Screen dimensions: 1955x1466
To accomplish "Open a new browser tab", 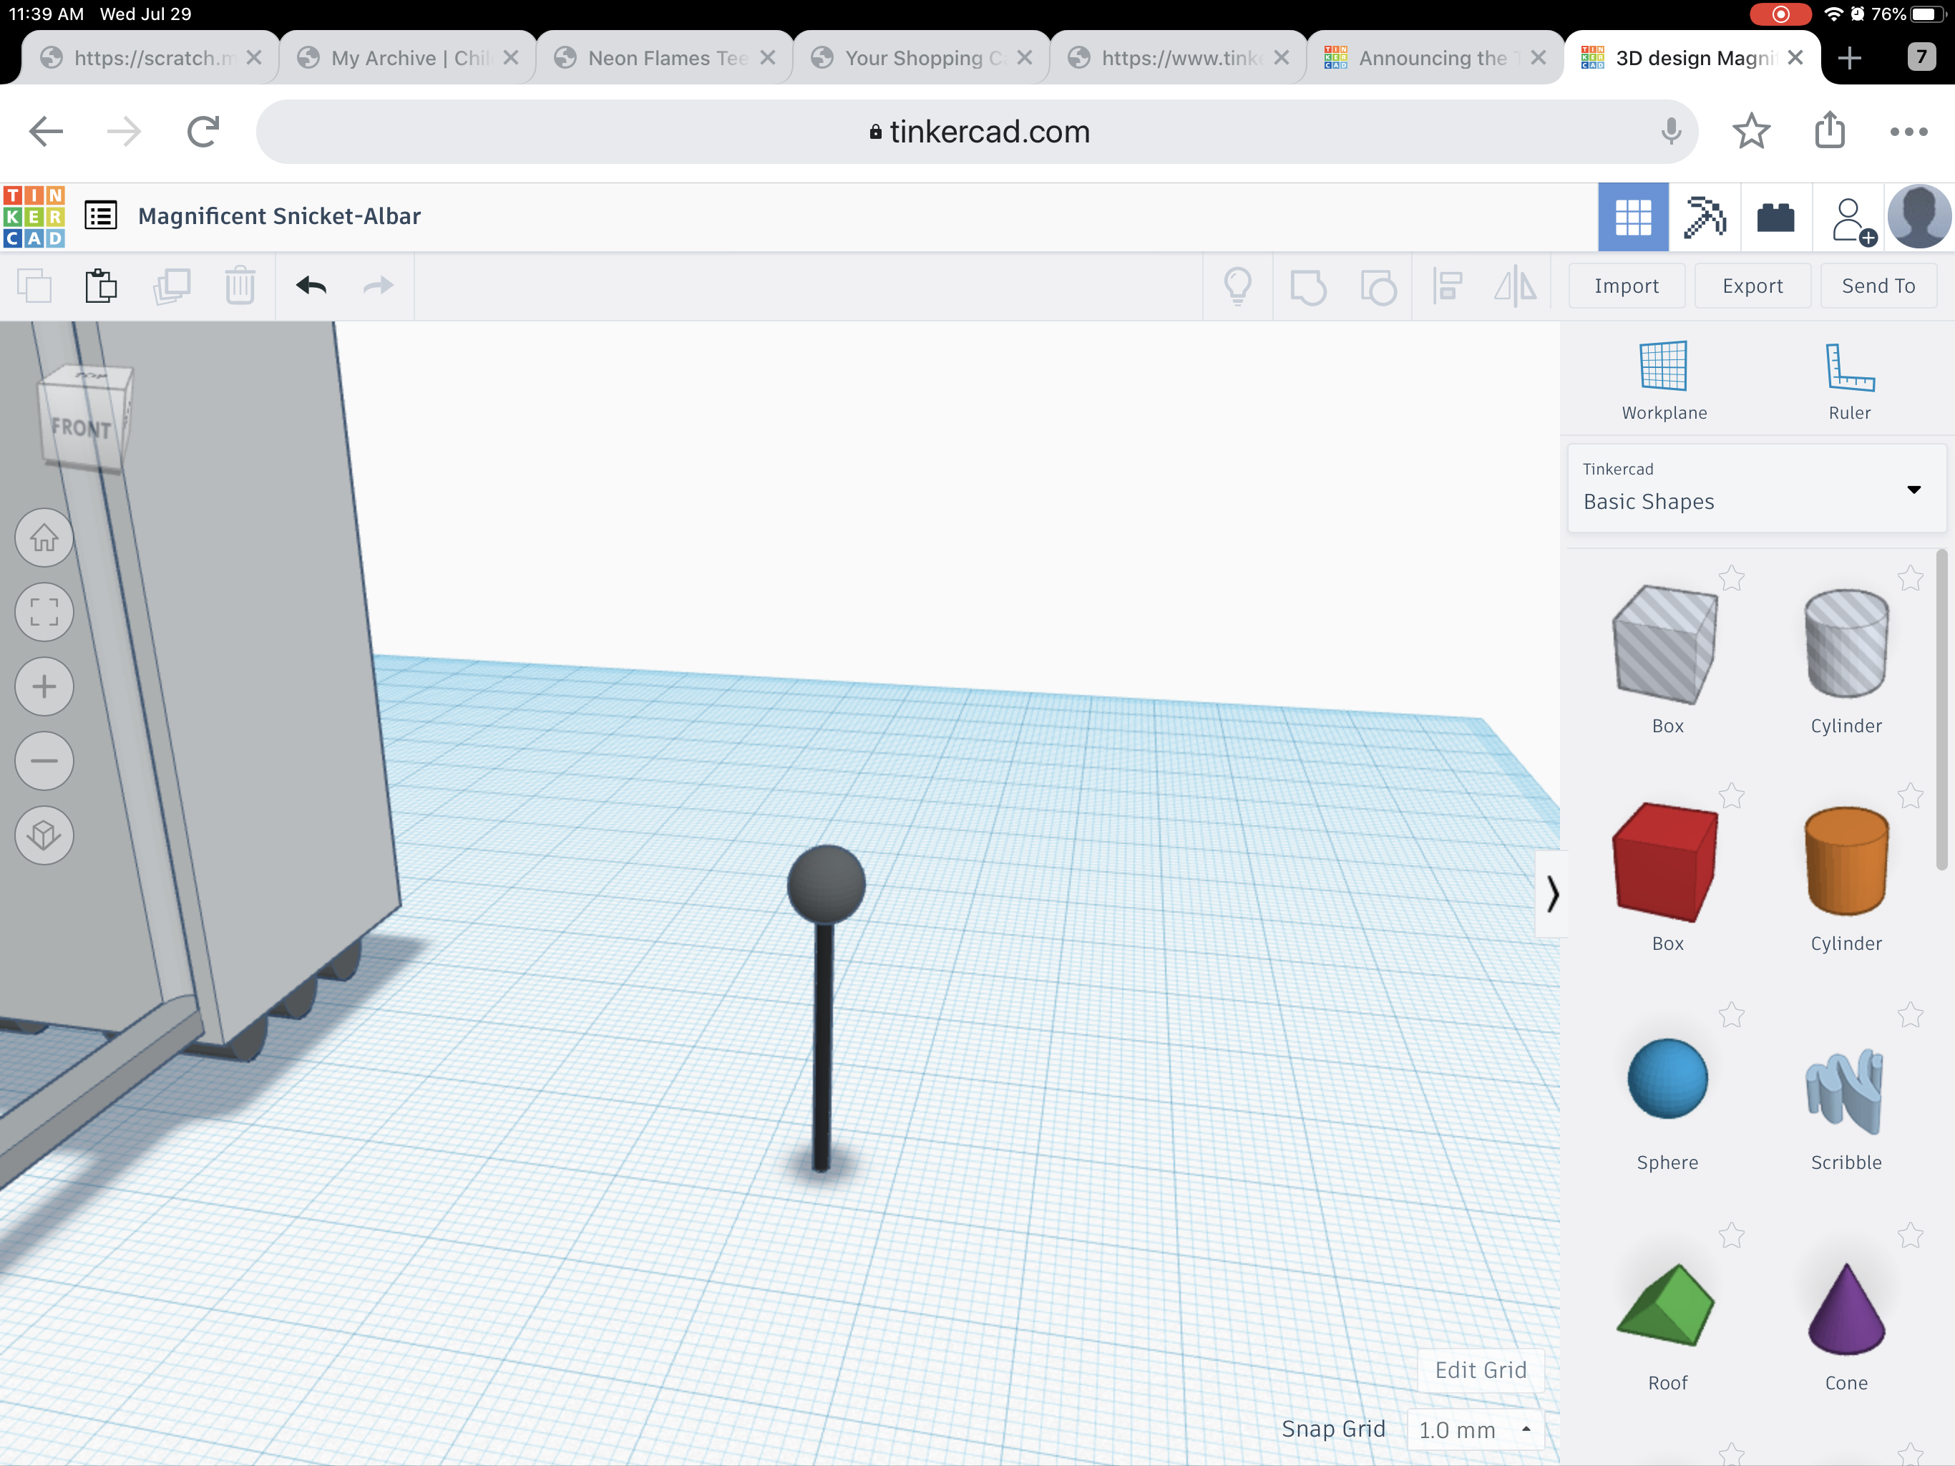I will coord(1849,59).
